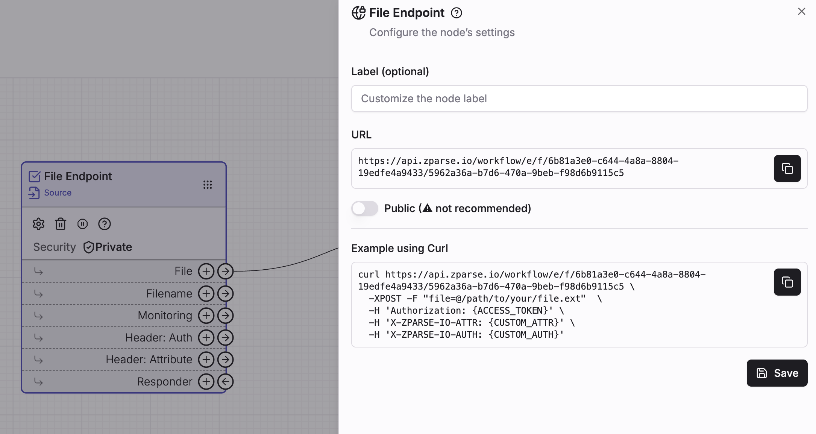Grab the node drag handle dots
This screenshot has width=816, height=434.
tap(208, 185)
